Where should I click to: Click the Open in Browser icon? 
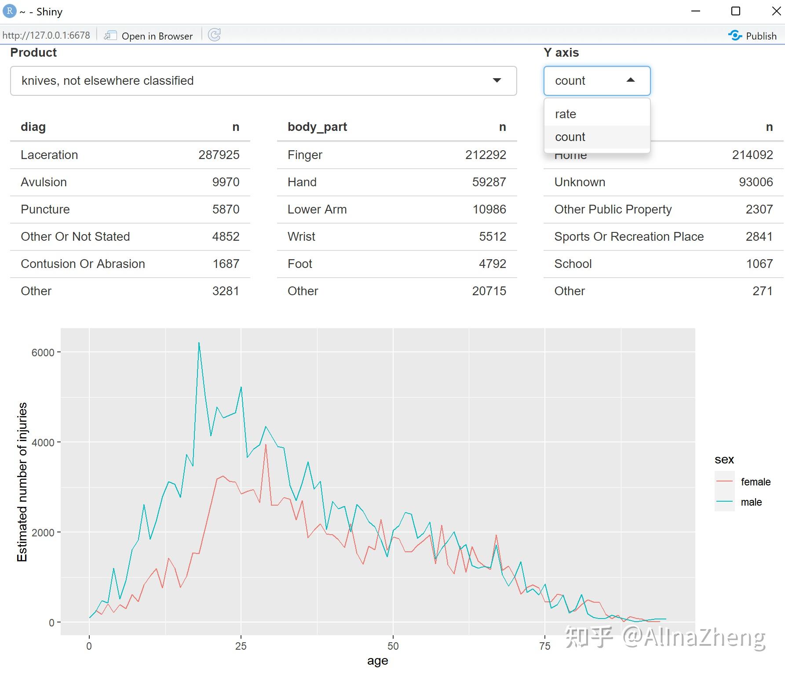coord(110,36)
